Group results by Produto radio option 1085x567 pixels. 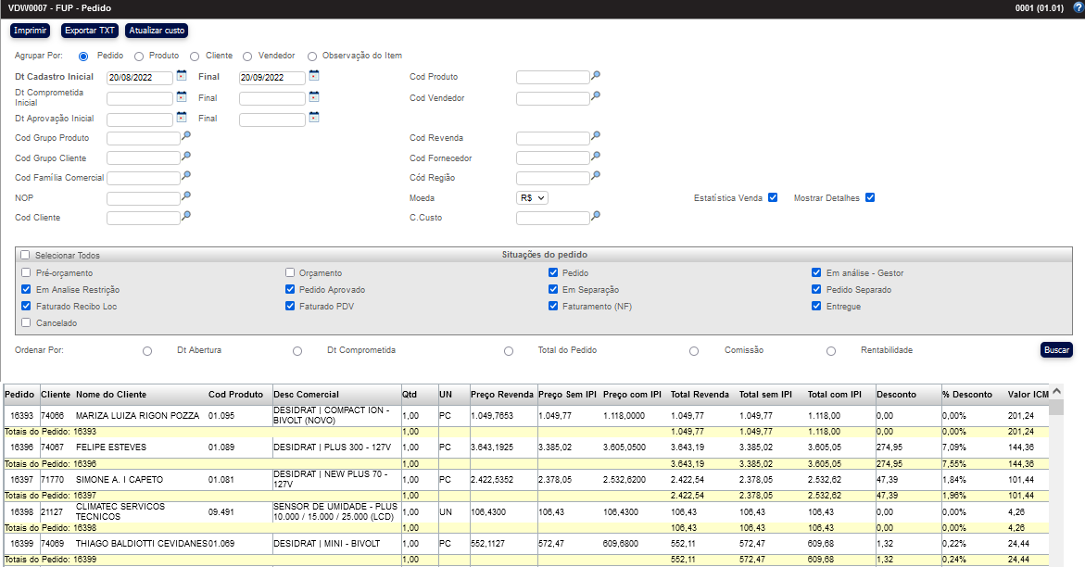pos(139,57)
